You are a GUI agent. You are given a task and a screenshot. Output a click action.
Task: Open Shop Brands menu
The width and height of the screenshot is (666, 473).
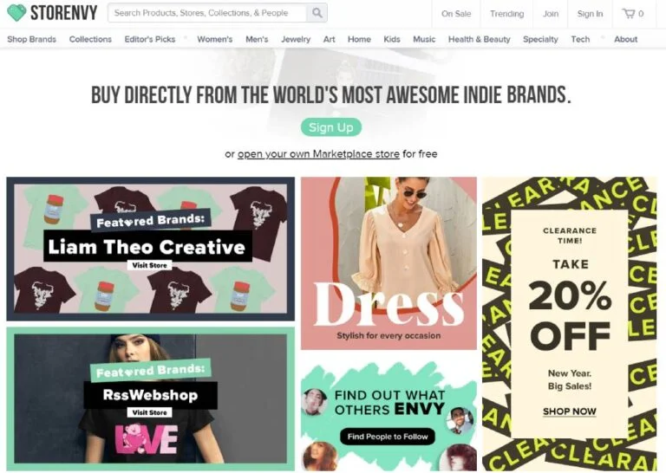pyautogui.click(x=31, y=39)
